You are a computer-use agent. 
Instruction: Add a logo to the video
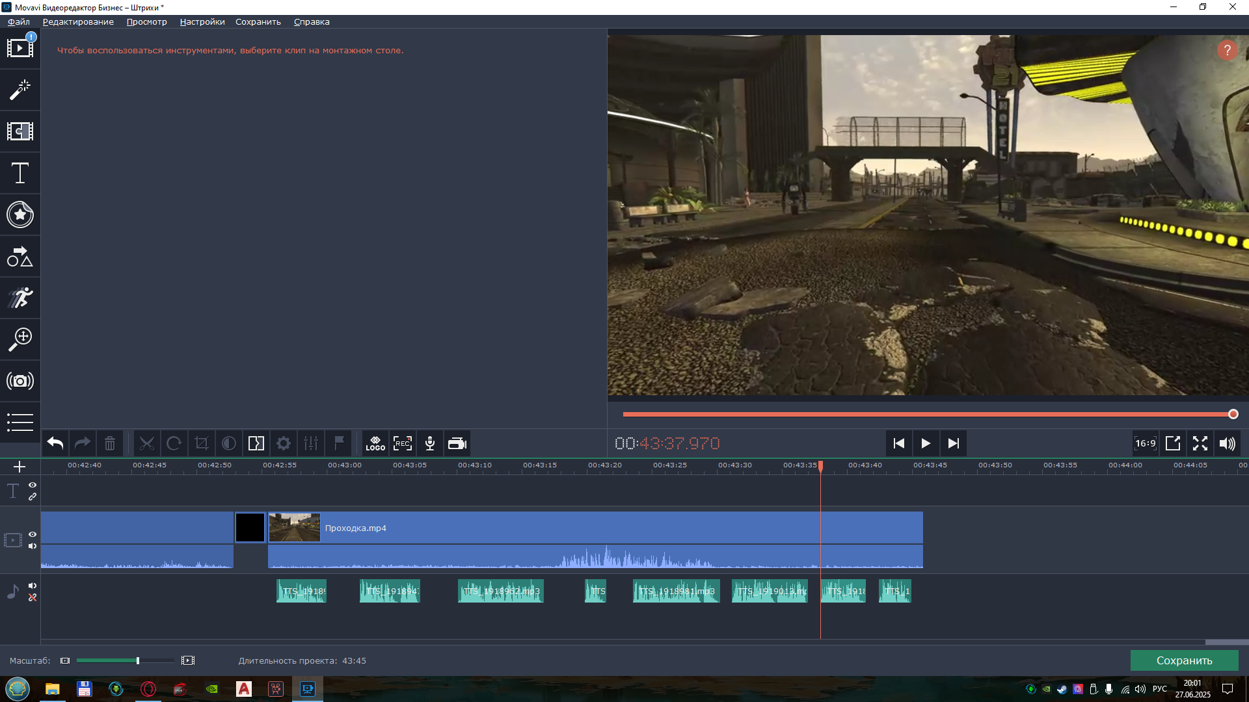tap(375, 443)
